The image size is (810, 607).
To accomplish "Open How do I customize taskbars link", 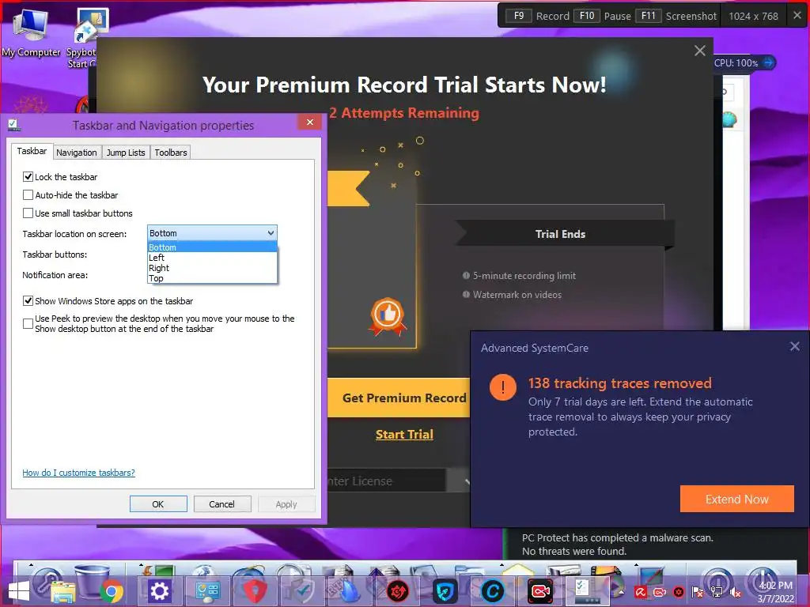I will (78, 473).
